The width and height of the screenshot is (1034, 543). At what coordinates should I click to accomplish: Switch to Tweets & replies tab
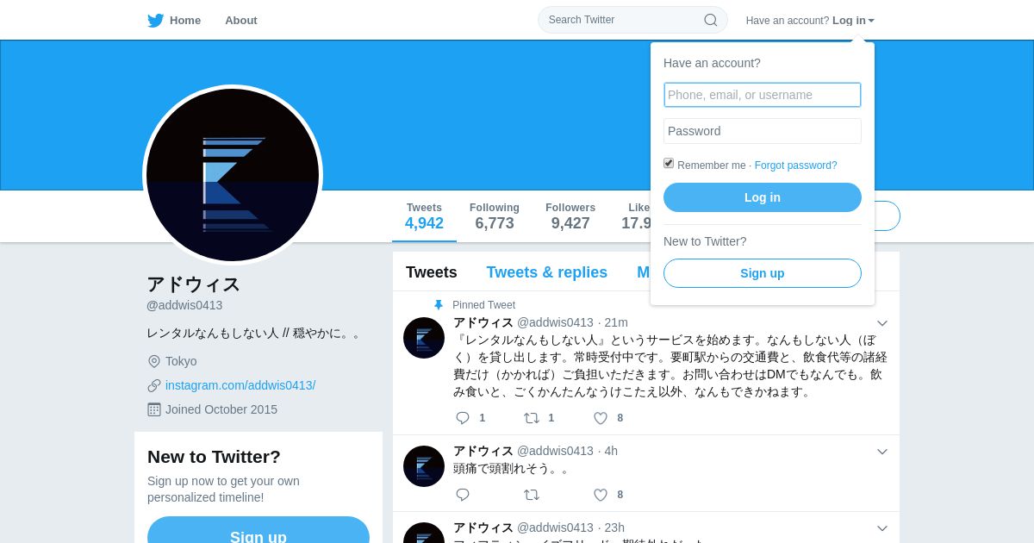click(x=546, y=272)
